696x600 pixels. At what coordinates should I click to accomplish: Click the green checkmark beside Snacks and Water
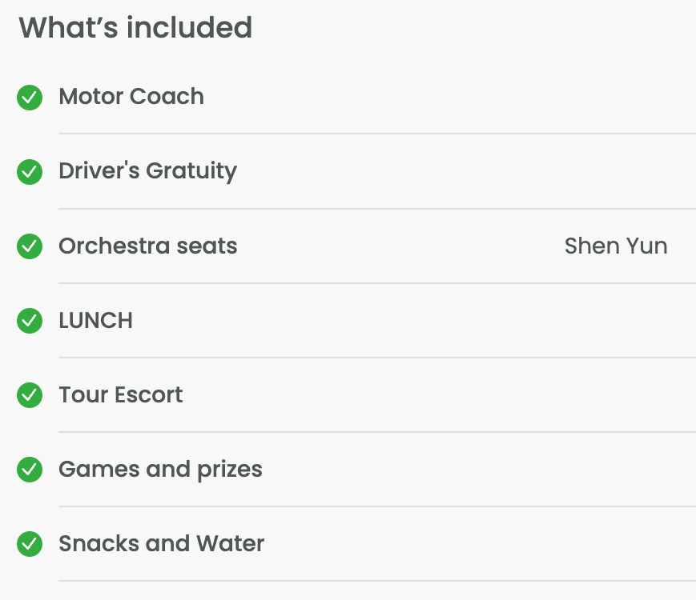(x=30, y=544)
